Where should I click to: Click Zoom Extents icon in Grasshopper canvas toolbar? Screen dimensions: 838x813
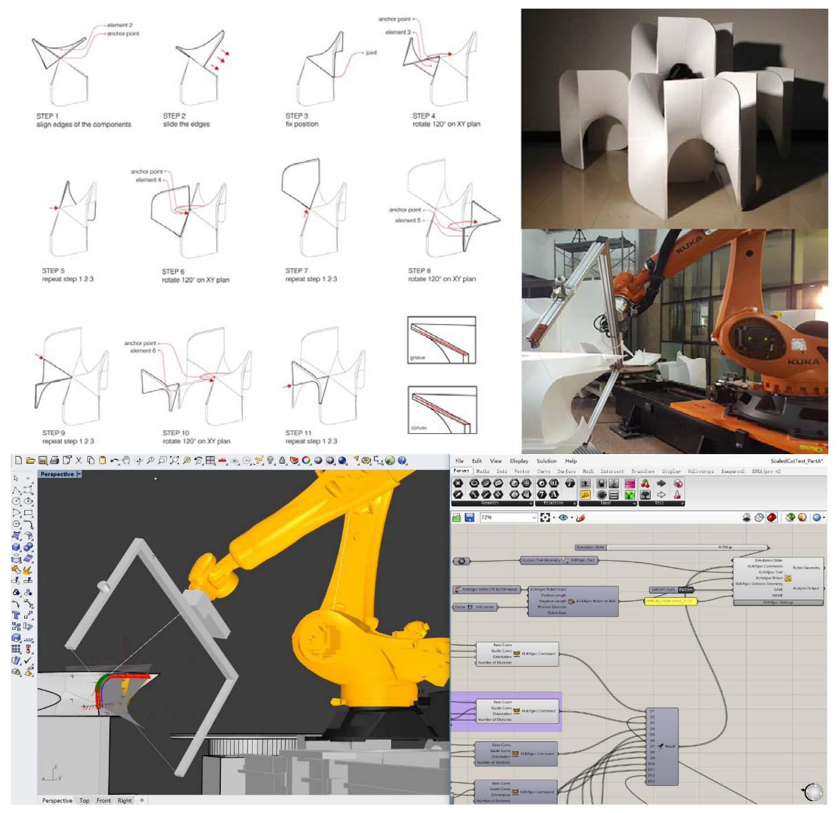[545, 518]
